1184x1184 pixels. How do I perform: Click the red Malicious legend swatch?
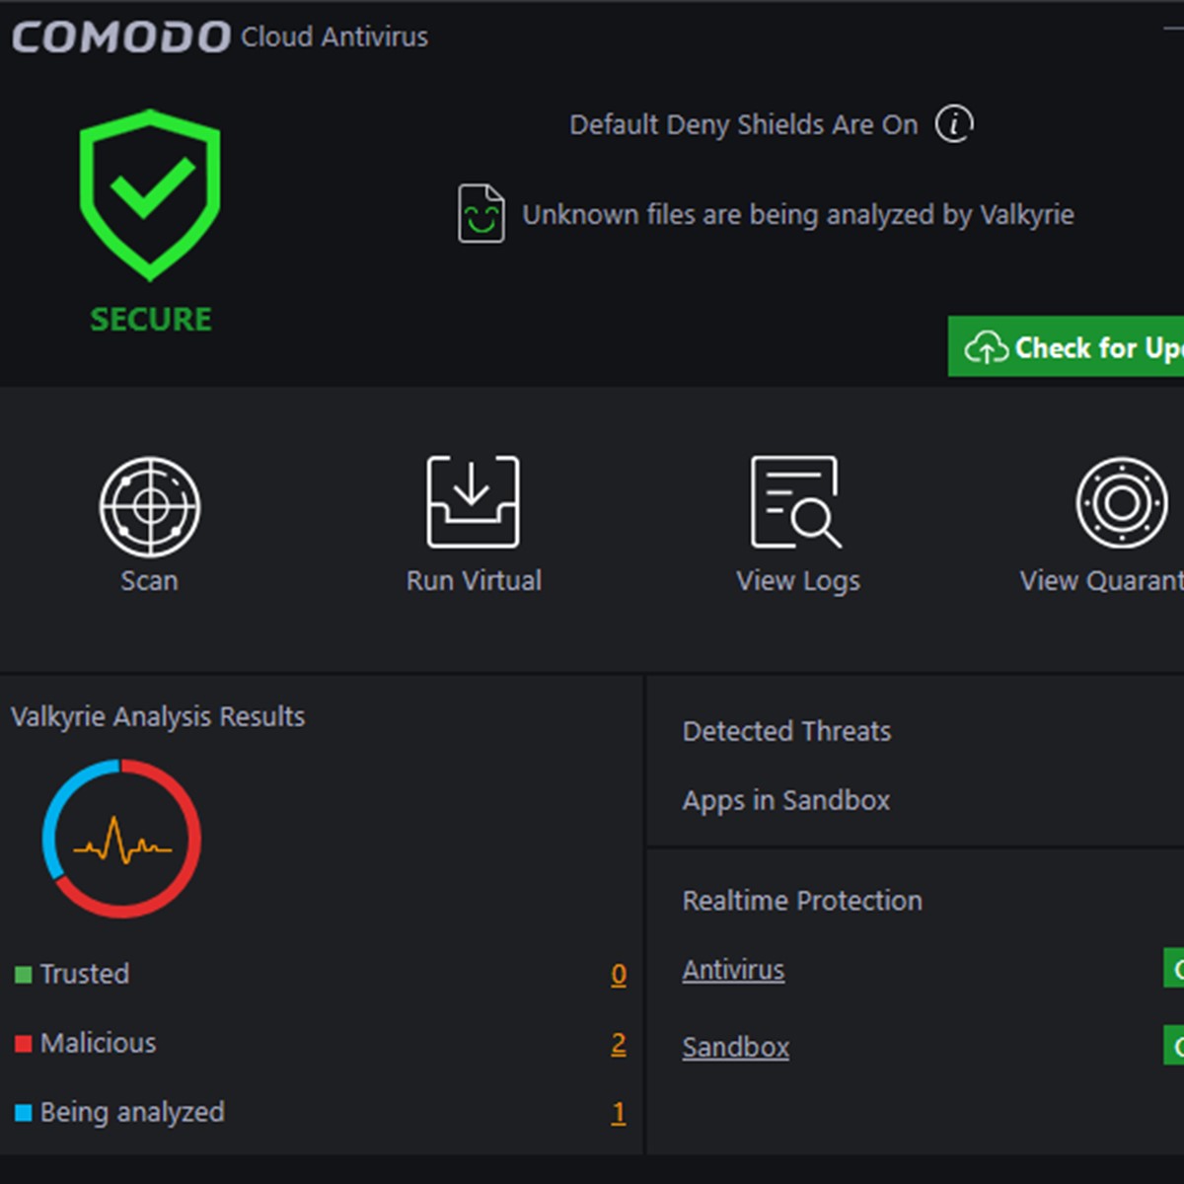click(x=24, y=1044)
